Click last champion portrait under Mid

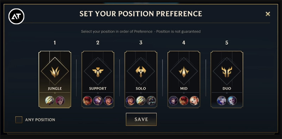click(194, 101)
